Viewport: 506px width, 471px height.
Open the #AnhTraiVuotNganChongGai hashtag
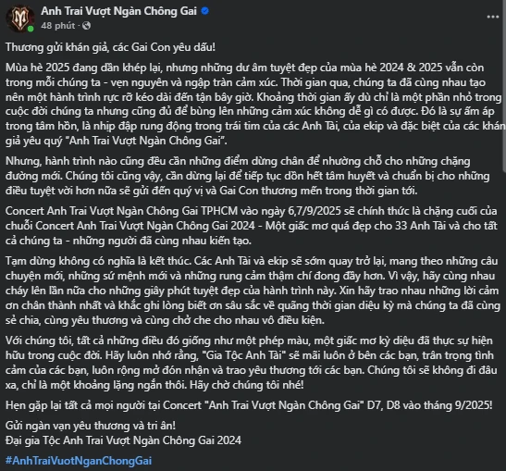79,460
